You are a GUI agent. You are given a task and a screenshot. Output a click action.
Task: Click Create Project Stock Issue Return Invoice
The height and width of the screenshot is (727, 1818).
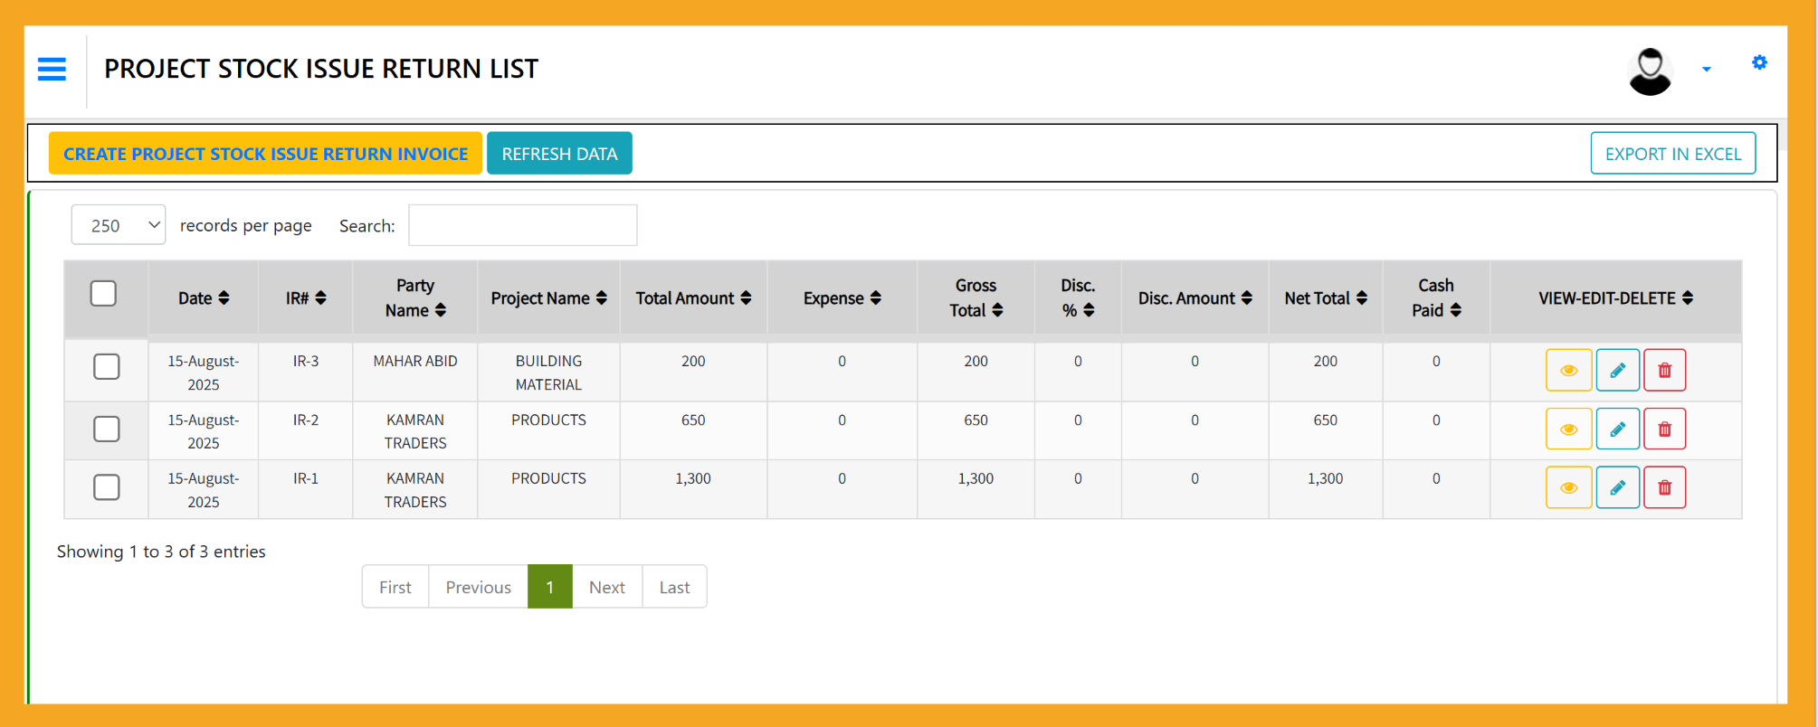265,154
